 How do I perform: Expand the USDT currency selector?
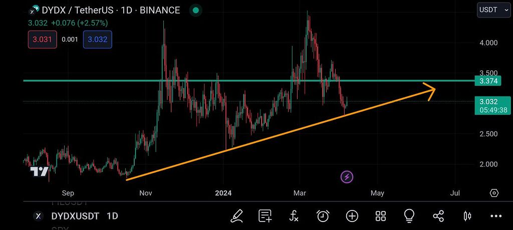tap(493, 10)
